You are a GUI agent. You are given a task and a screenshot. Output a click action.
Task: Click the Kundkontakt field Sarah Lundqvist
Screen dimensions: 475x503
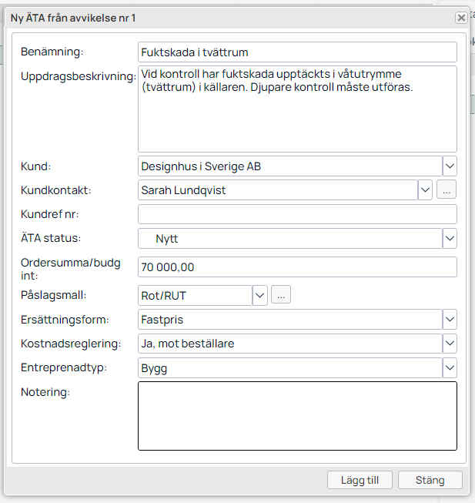pyautogui.click(x=278, y=190)
